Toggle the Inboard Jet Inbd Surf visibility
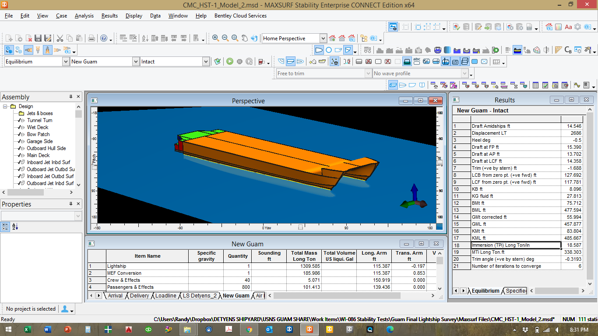This screenshot has height=336, width=598. point(20,162)
